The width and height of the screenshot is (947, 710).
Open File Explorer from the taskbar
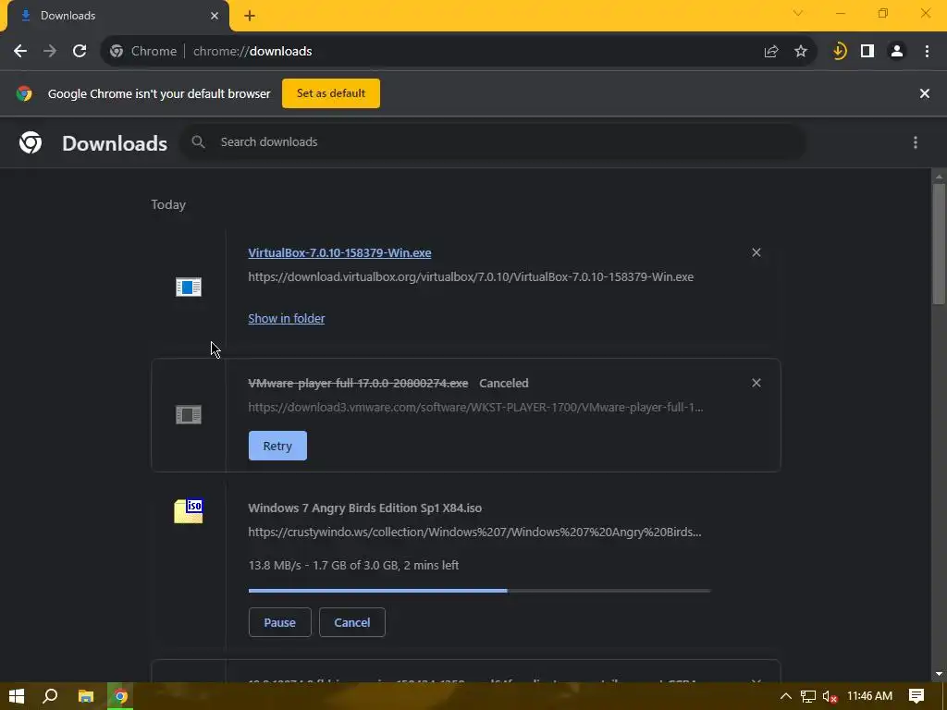[86, 696]
